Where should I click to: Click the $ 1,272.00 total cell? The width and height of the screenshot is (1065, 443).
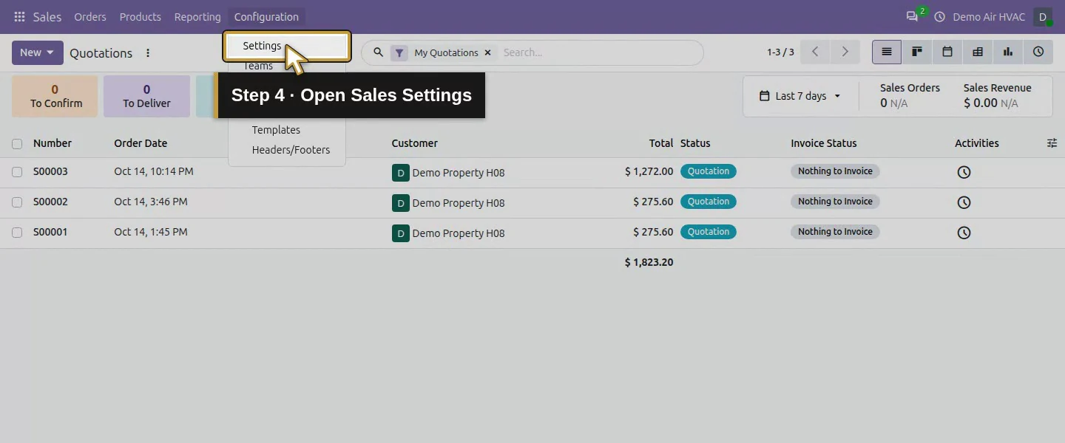[x=649, y=171]
